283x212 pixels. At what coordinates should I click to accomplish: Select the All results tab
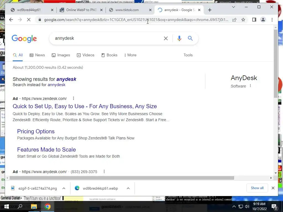tap(18, 55)
